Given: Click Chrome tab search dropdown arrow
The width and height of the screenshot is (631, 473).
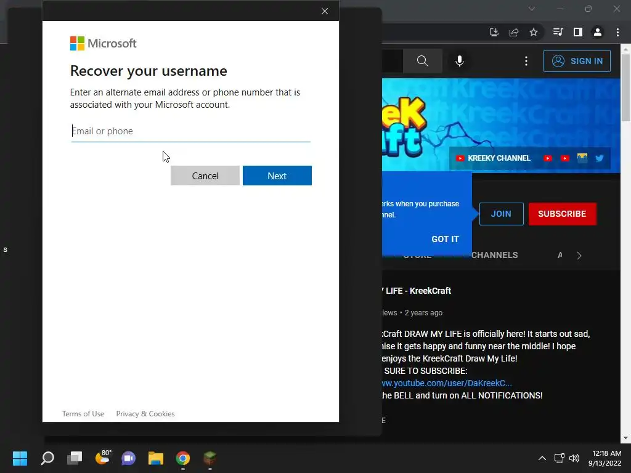Looking at the screenshot, I should coord(532,9).
